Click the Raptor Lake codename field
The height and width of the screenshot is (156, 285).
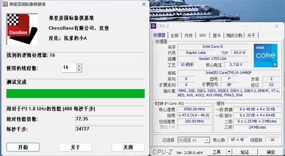196,53
